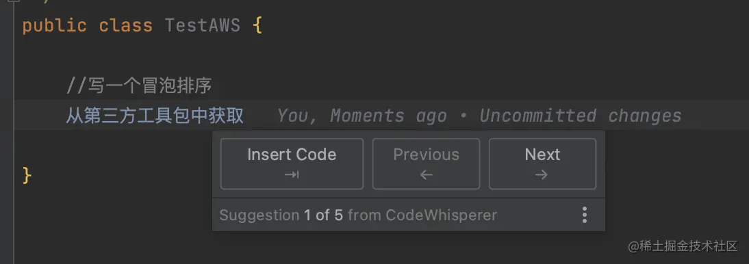Click the inline suggestion text 从第三方工具包中获取

(155, 116)
